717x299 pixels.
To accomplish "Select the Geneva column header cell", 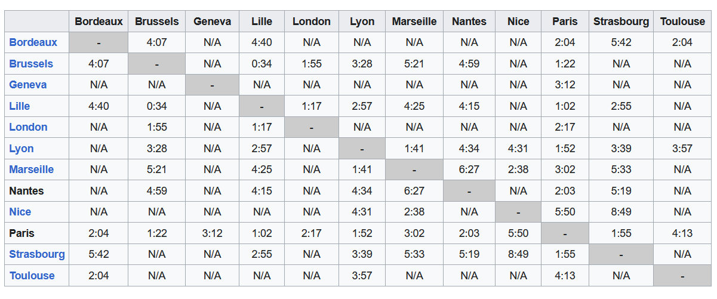I will (x=213, y=21).
